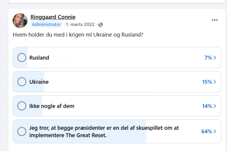227x151 pixels.
Task: Open the 1. marts 2022 post timestamp
Action: pos(80,24)
